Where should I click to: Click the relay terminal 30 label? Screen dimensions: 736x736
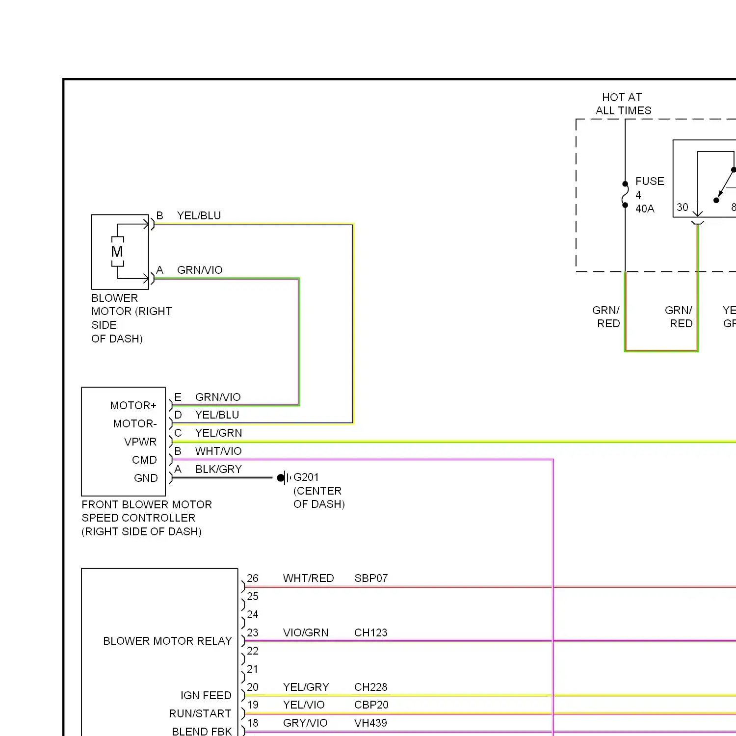click(683, 207)
